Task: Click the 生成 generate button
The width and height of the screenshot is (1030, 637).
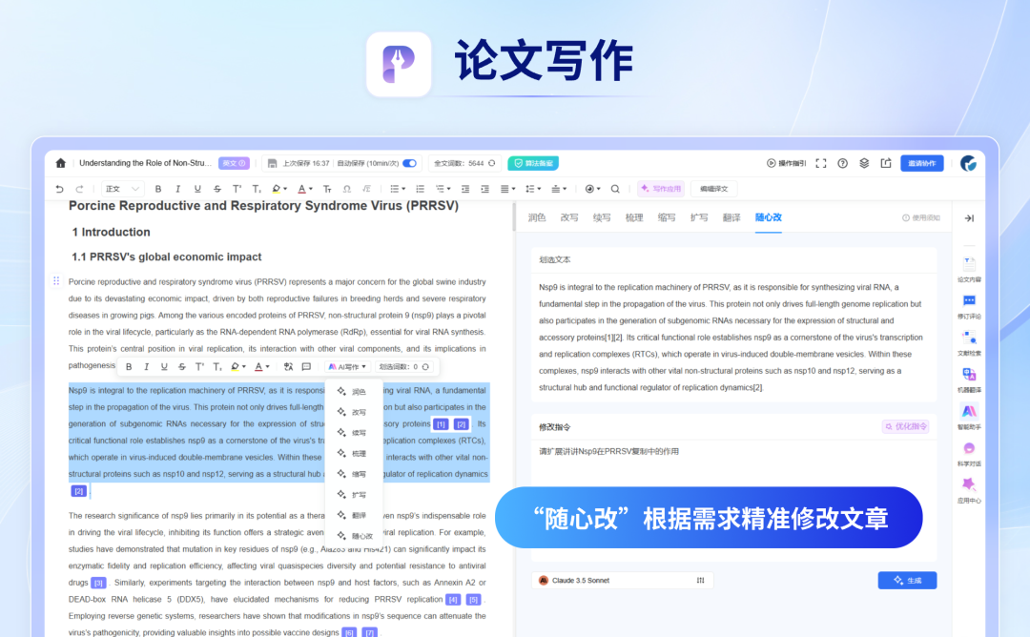Action: (x=907, y=581)
